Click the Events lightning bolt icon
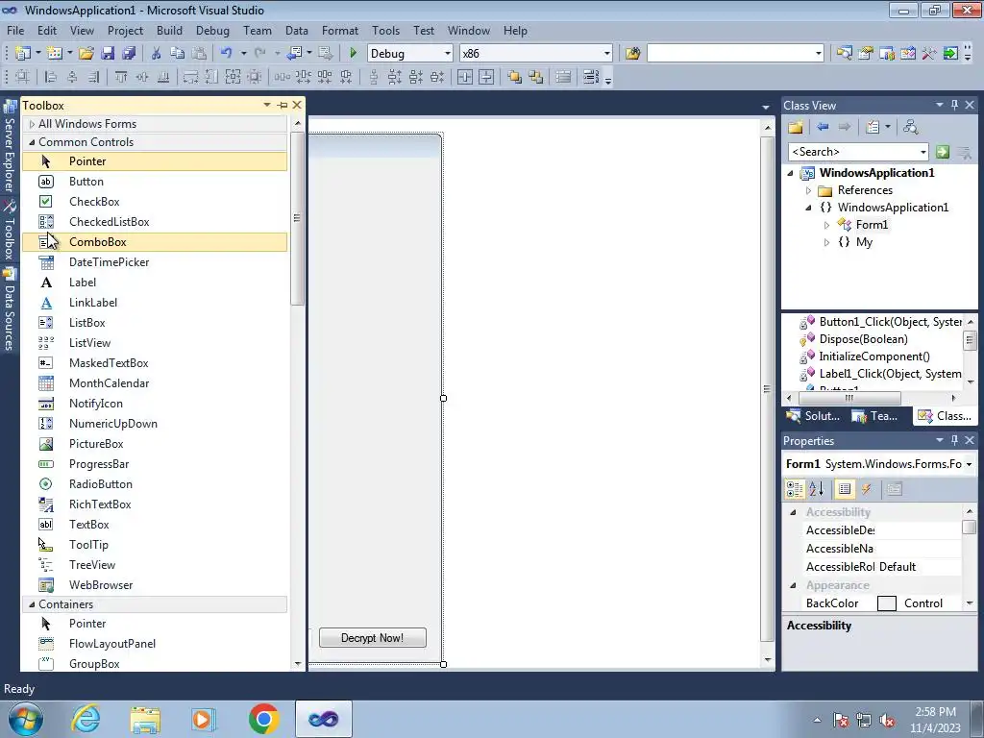 (867, 489)
